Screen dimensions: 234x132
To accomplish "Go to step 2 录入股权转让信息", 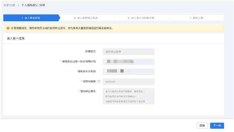I will (86, 18).
